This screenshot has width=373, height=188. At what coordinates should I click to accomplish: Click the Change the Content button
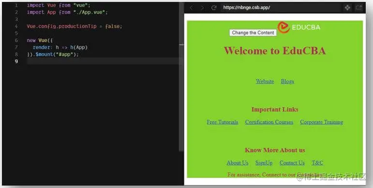click(253, 32)
